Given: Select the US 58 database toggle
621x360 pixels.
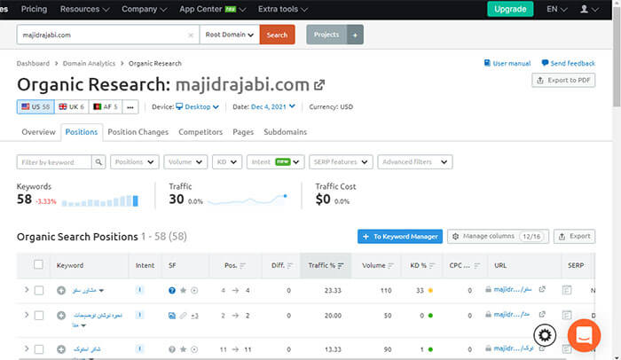Looking at the screenshot, I should [x=35, y=107].
